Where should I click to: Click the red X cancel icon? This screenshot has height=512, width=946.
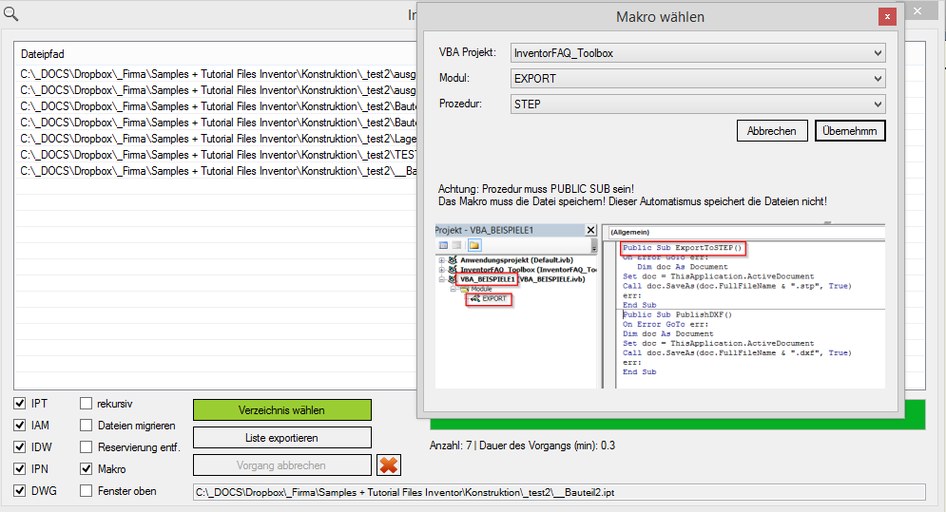point(389,465)
